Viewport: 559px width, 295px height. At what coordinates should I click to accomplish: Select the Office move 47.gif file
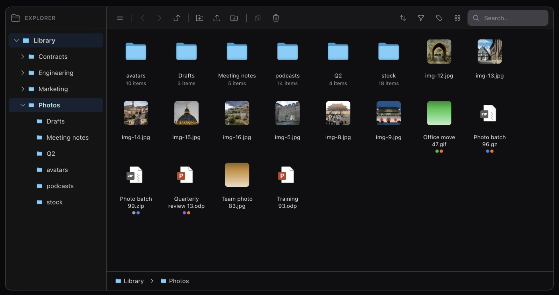point(439,113)
